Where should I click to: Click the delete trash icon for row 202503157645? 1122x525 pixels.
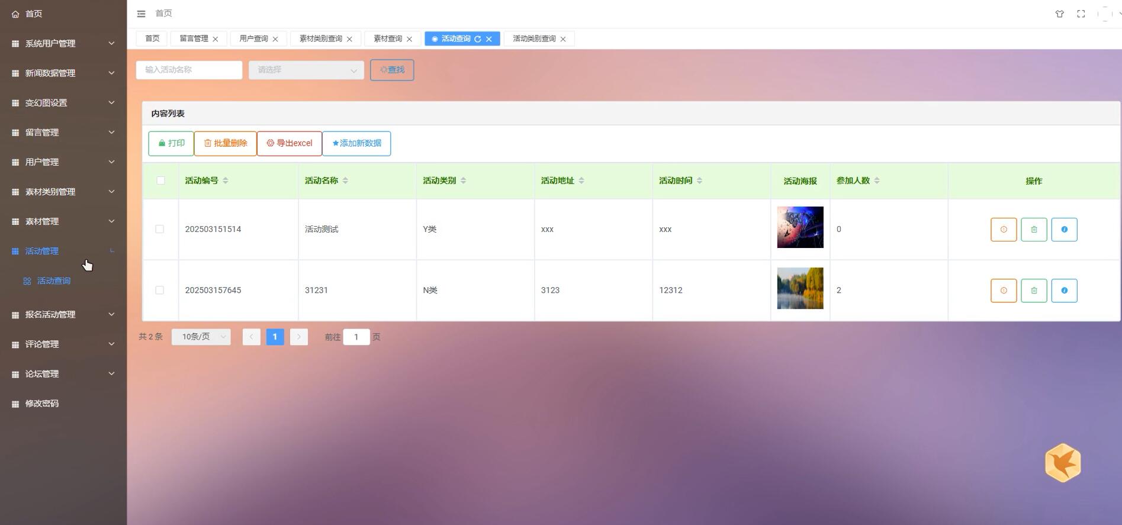[x=1034, y=291]
